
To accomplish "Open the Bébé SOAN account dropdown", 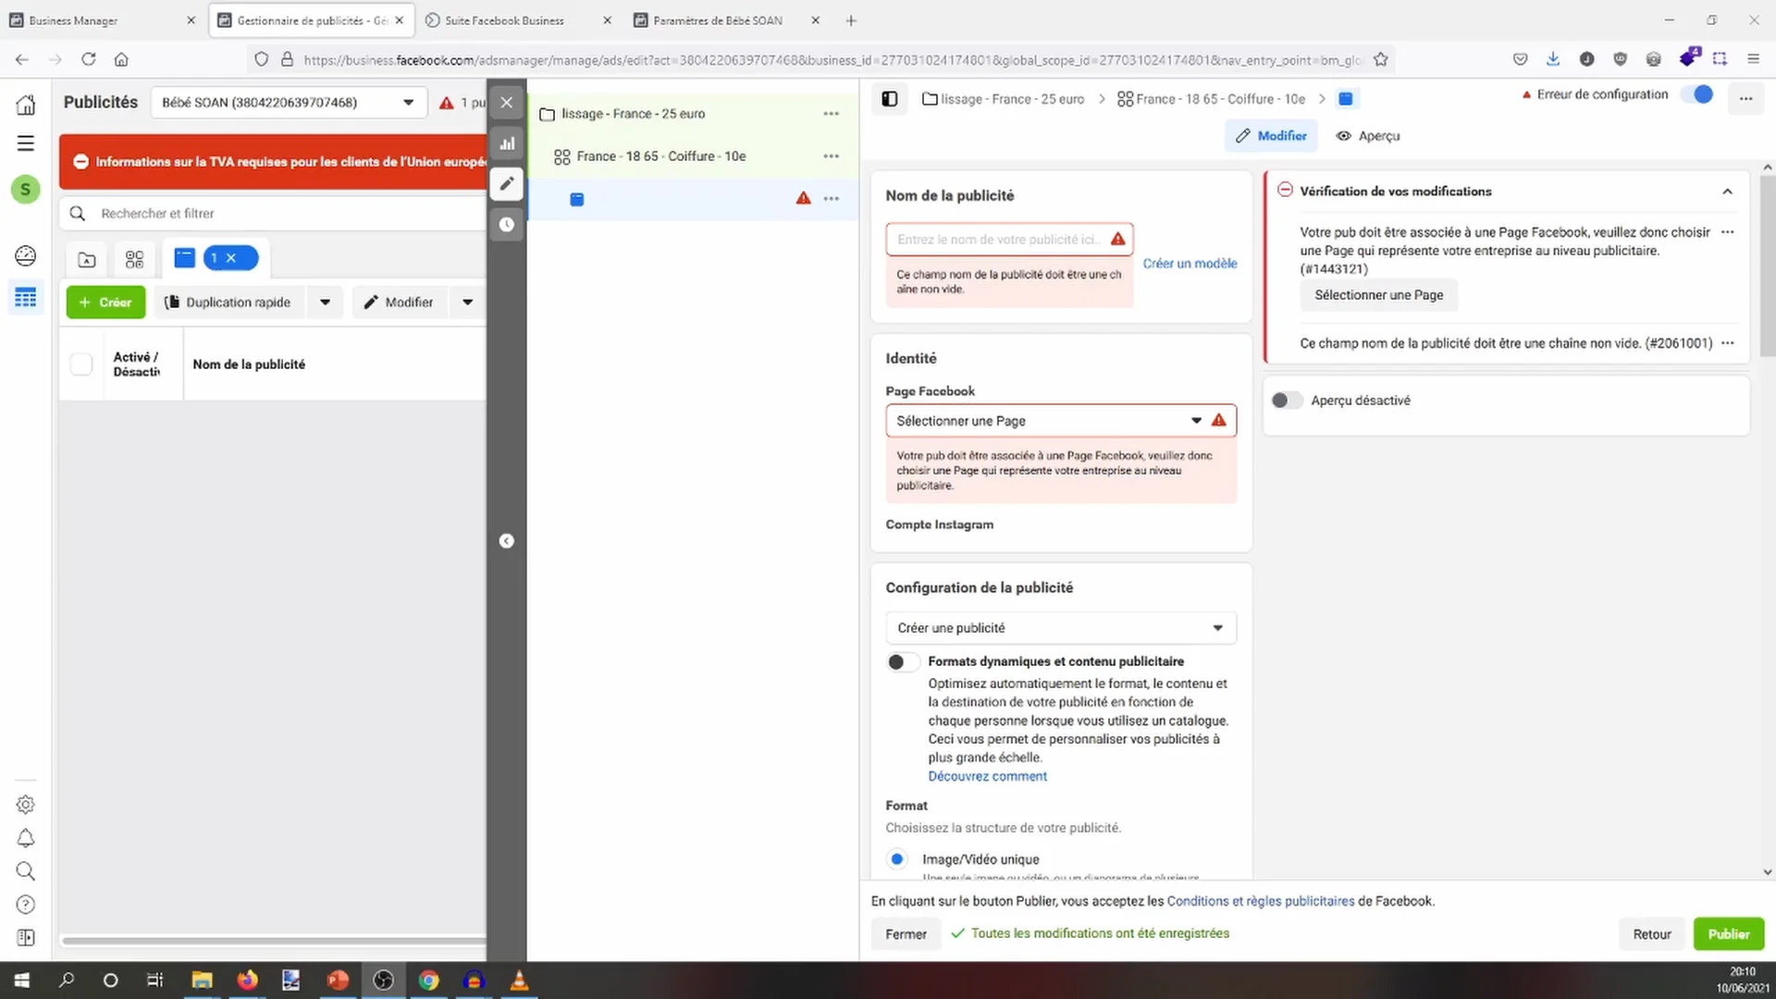I will pos(288,103).
